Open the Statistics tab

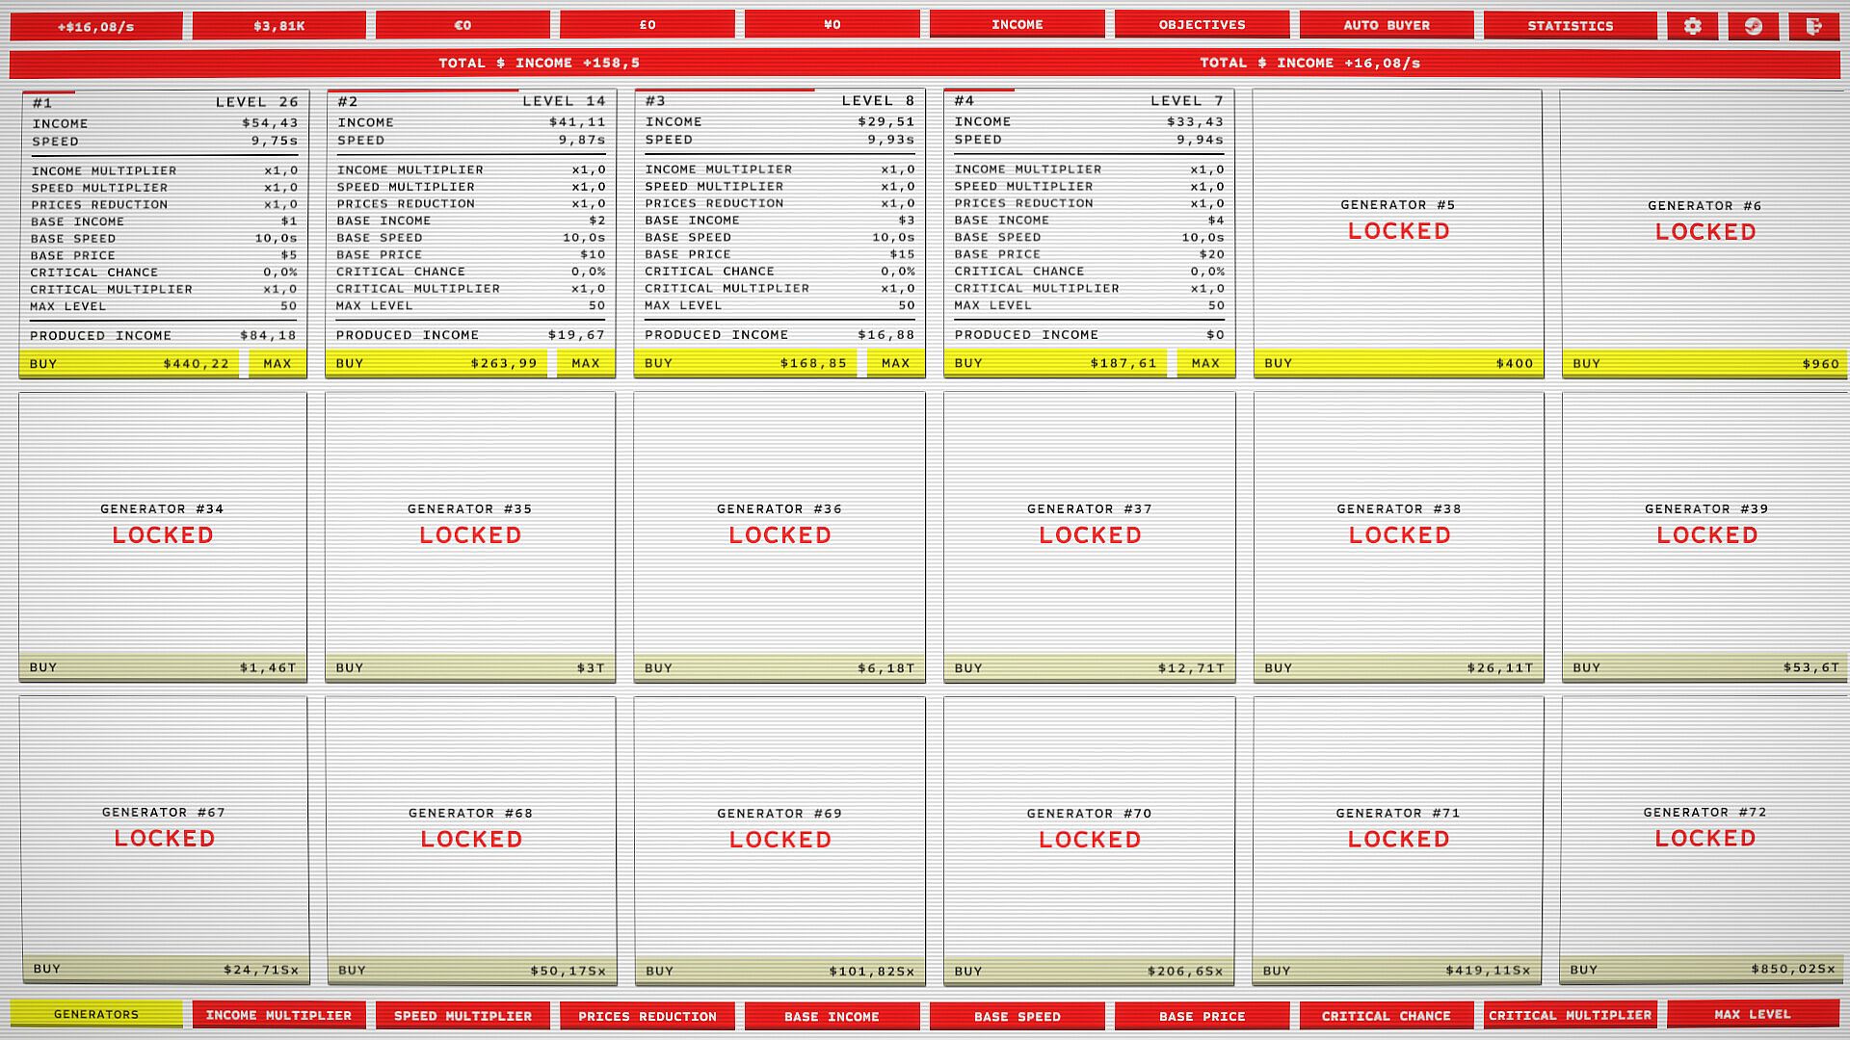[1570, 26]
